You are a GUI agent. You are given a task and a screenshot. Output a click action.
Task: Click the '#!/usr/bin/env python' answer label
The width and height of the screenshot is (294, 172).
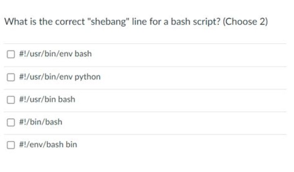[60, 77]
